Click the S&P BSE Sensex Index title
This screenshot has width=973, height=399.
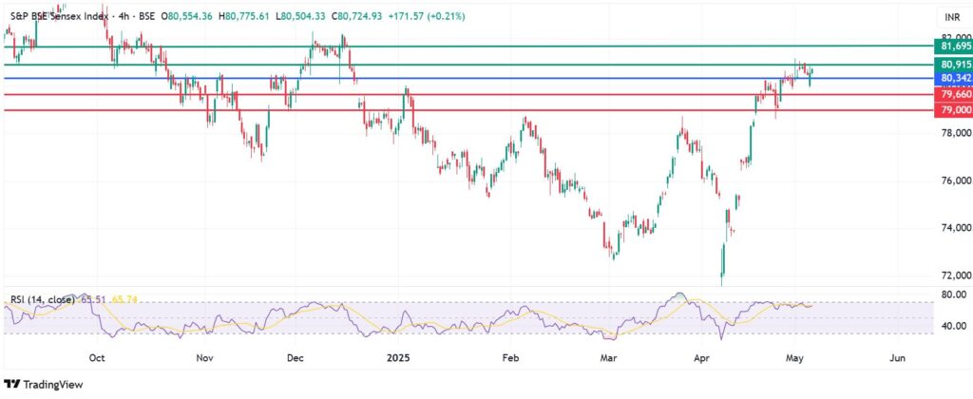tap(50, 17)
